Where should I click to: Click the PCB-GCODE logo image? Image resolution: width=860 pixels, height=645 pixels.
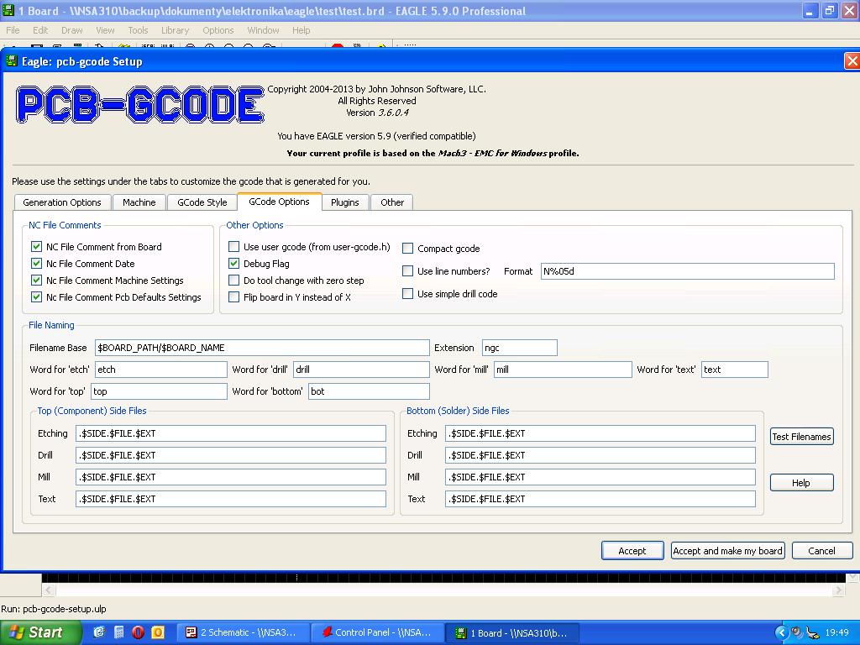point(140,103)
